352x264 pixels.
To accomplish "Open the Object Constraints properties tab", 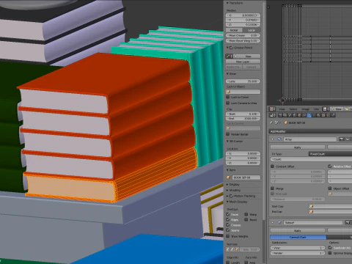I will (x=304, y=115).
